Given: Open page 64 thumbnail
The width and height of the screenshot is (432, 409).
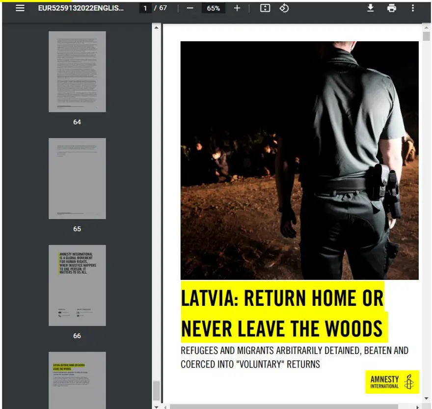Looking at the screenshot, I should click(x=77, y=72).
